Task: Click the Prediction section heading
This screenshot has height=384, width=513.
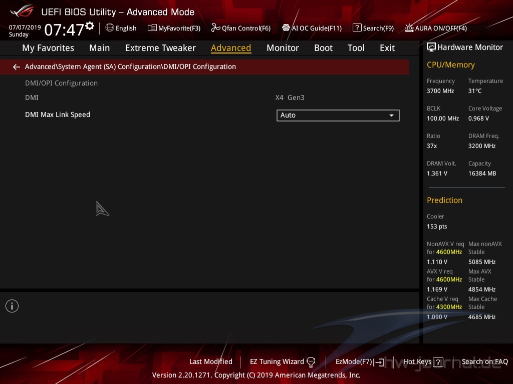Action: coord(444,200)
